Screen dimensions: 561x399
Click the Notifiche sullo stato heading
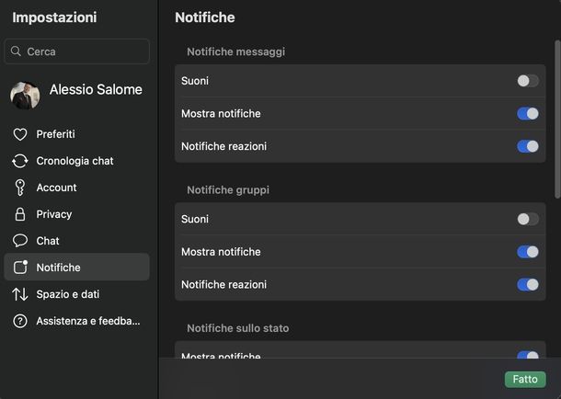point(237,328)
